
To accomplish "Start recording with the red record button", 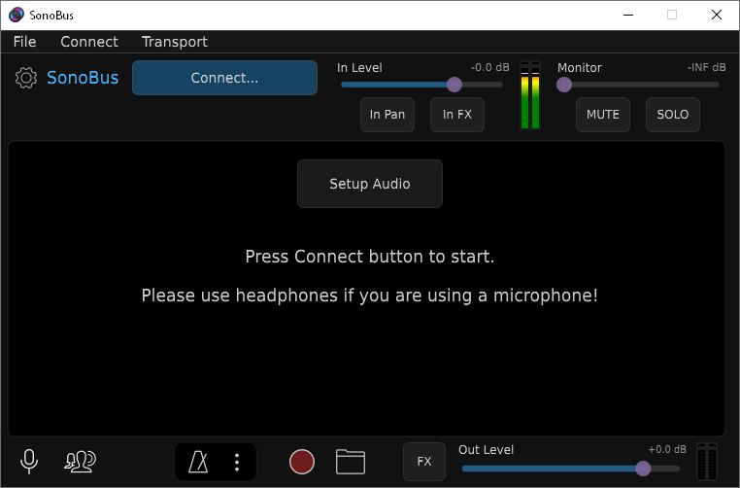I will point(302,462).
